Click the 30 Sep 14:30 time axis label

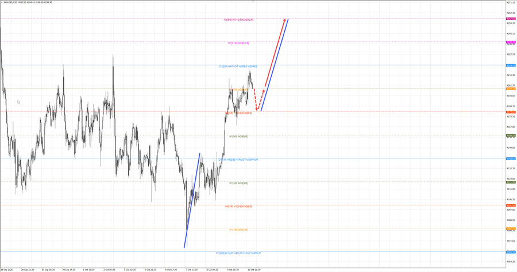click(x=68, y=270)
